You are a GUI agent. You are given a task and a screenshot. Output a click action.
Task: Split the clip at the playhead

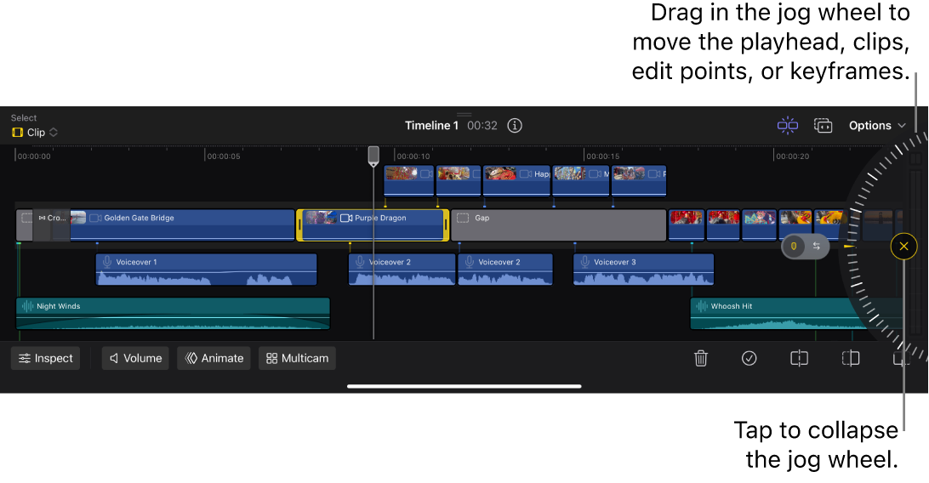tap(799, 359)
